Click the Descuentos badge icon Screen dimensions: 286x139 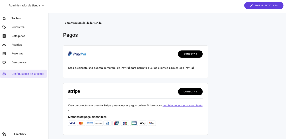coord(4,63)
